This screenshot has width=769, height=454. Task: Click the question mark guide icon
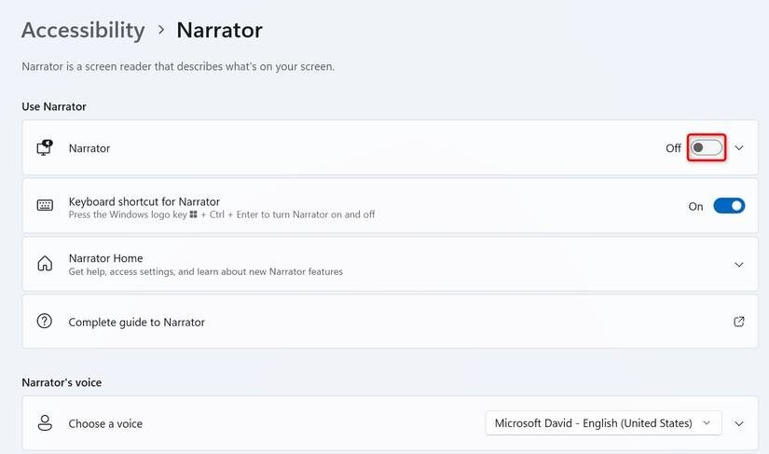click(45, 321)
